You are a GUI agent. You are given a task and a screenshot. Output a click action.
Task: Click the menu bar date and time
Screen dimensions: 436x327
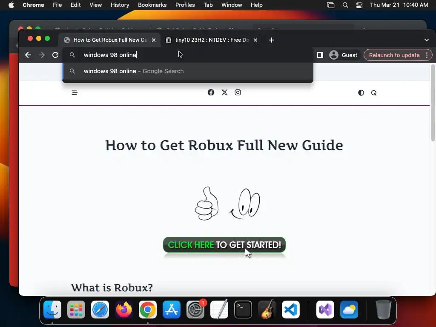pyautogui.click(x=399, y=5)
